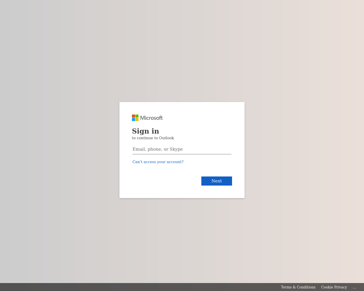Click the "to continue to Outlook" text
The width and height of the screenshot is (364, 291).
[153, 138]
